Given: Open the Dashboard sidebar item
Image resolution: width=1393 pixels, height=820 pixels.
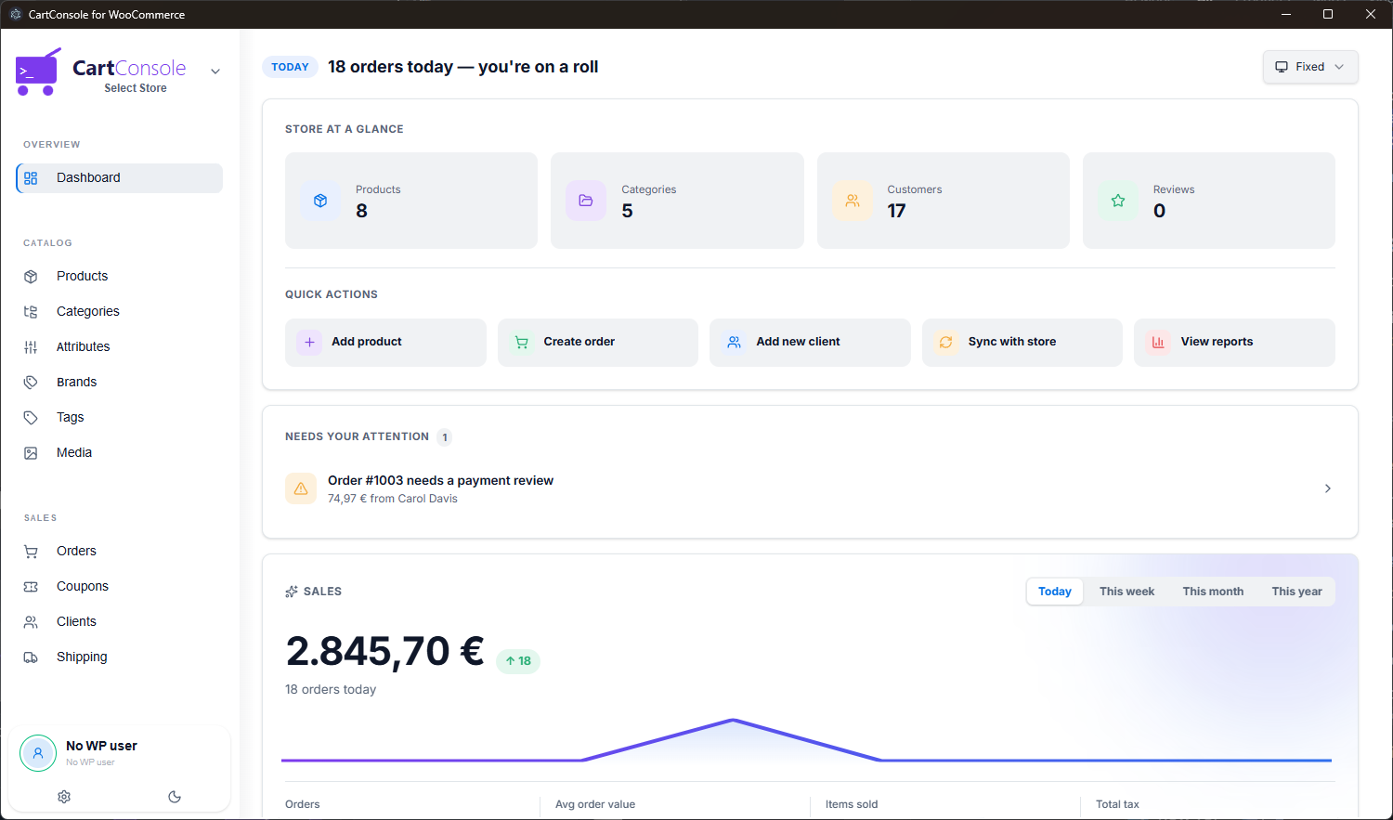Looking at the screenshot, I should (119, 178).
